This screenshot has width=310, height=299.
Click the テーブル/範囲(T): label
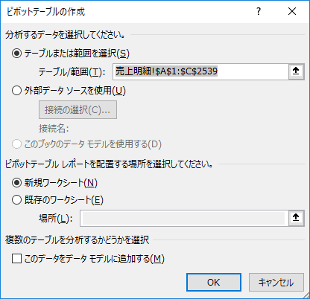72,72
